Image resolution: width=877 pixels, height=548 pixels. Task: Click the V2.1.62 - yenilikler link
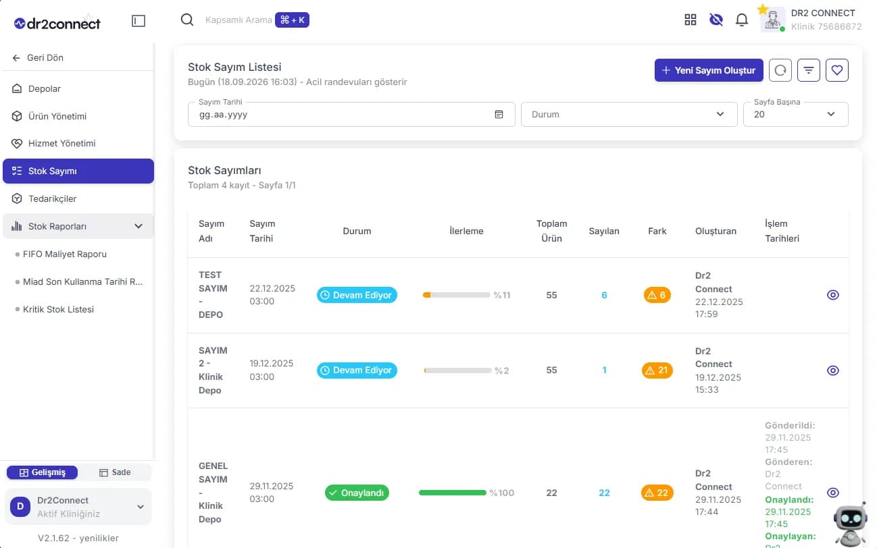click(x=78, y=538)
